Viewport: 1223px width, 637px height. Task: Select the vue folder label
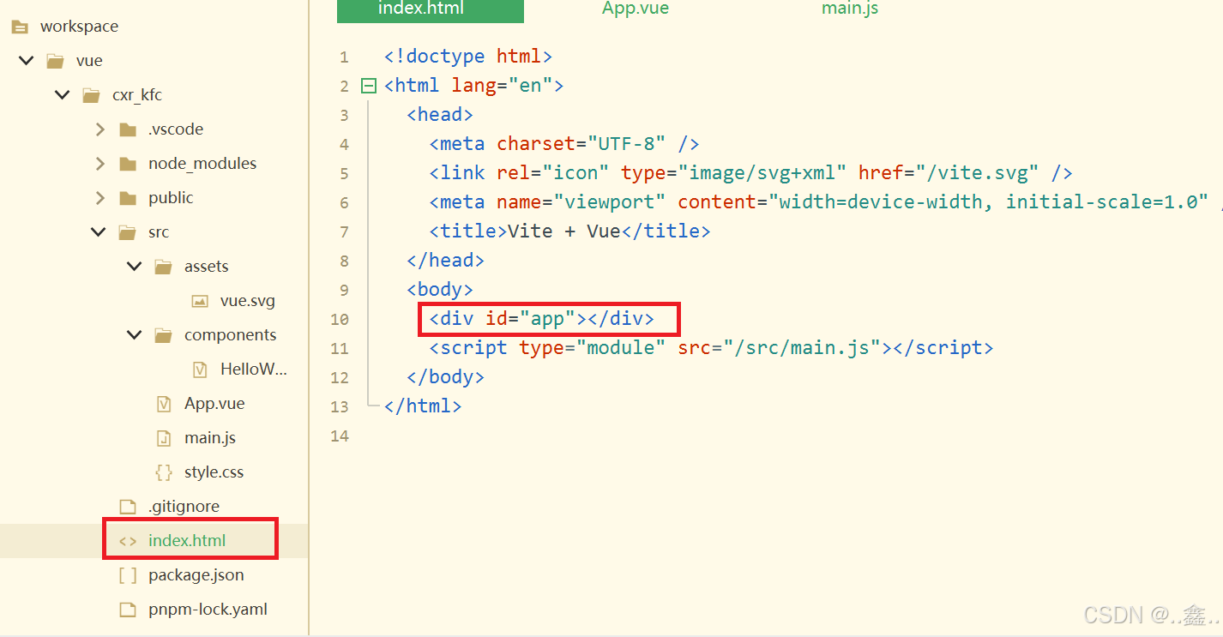coord(89,61)
